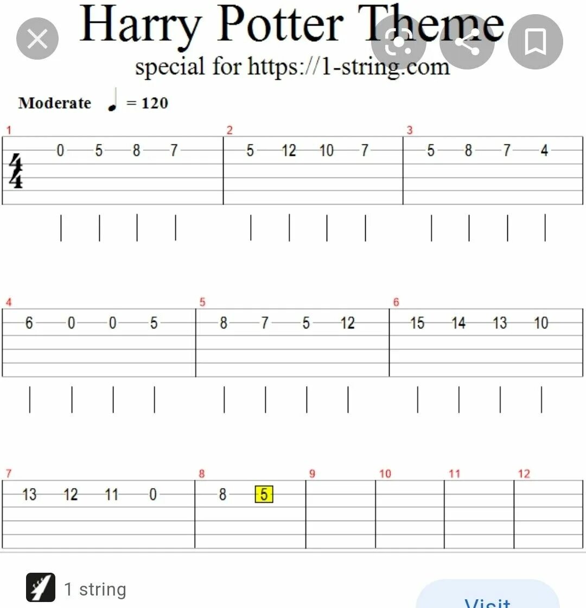Click the 1 string site logo icon
Viewport: 586px width, 608px height.
tap(41, 587)
